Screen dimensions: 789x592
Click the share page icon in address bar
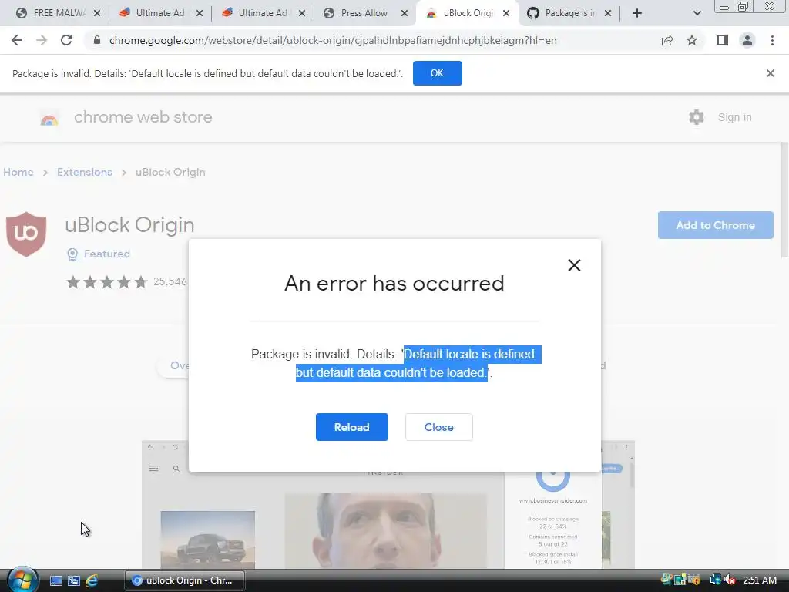coord(667,40)
